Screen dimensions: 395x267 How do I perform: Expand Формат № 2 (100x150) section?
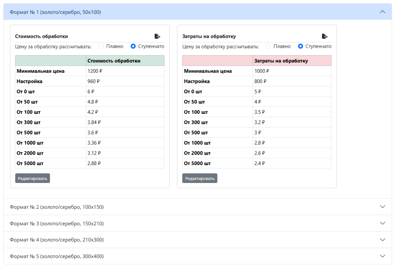197,207
